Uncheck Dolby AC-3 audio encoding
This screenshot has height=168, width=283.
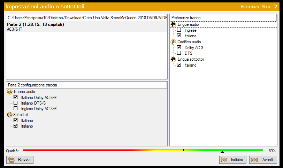179,47
